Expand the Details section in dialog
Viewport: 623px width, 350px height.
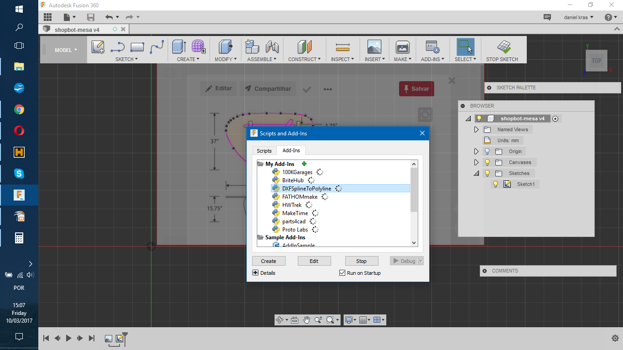pyautogui.click(x=255, y=273)
